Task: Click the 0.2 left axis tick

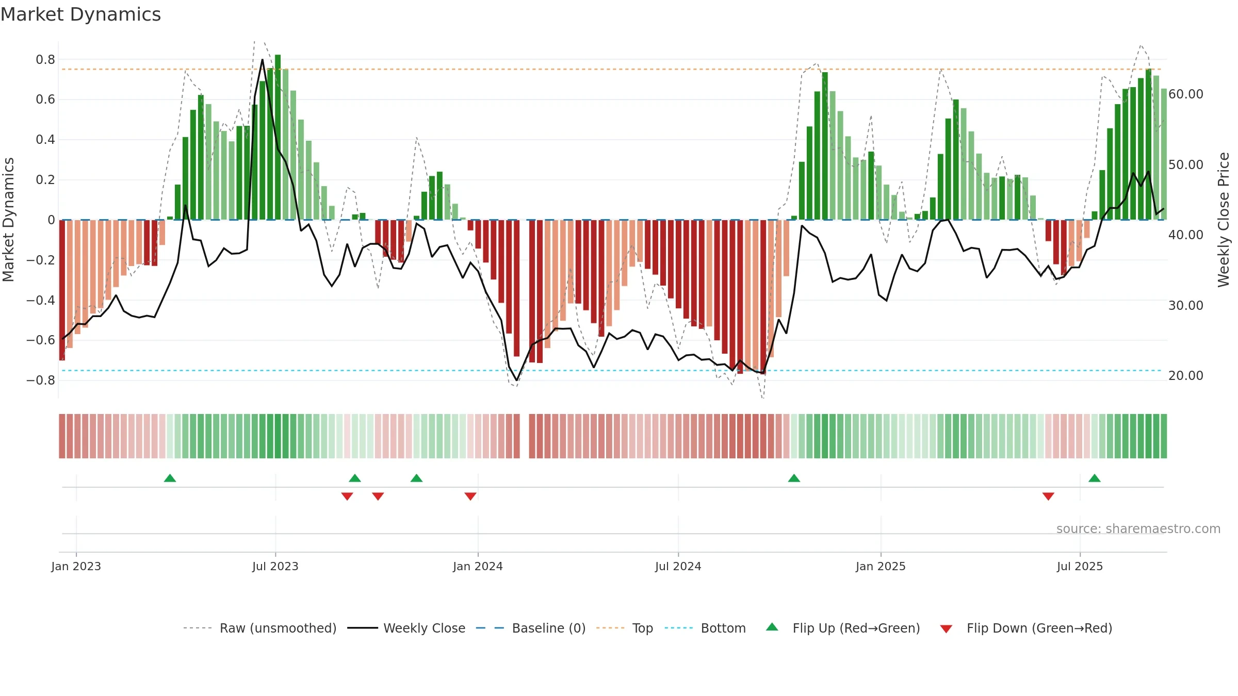Action: click(45, 179)
